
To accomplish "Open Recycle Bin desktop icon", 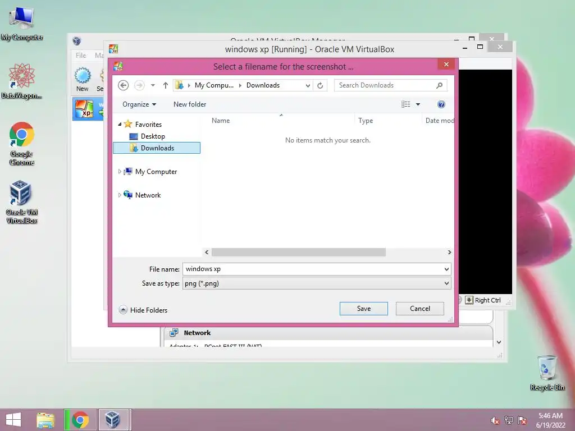I will point(547,373).
